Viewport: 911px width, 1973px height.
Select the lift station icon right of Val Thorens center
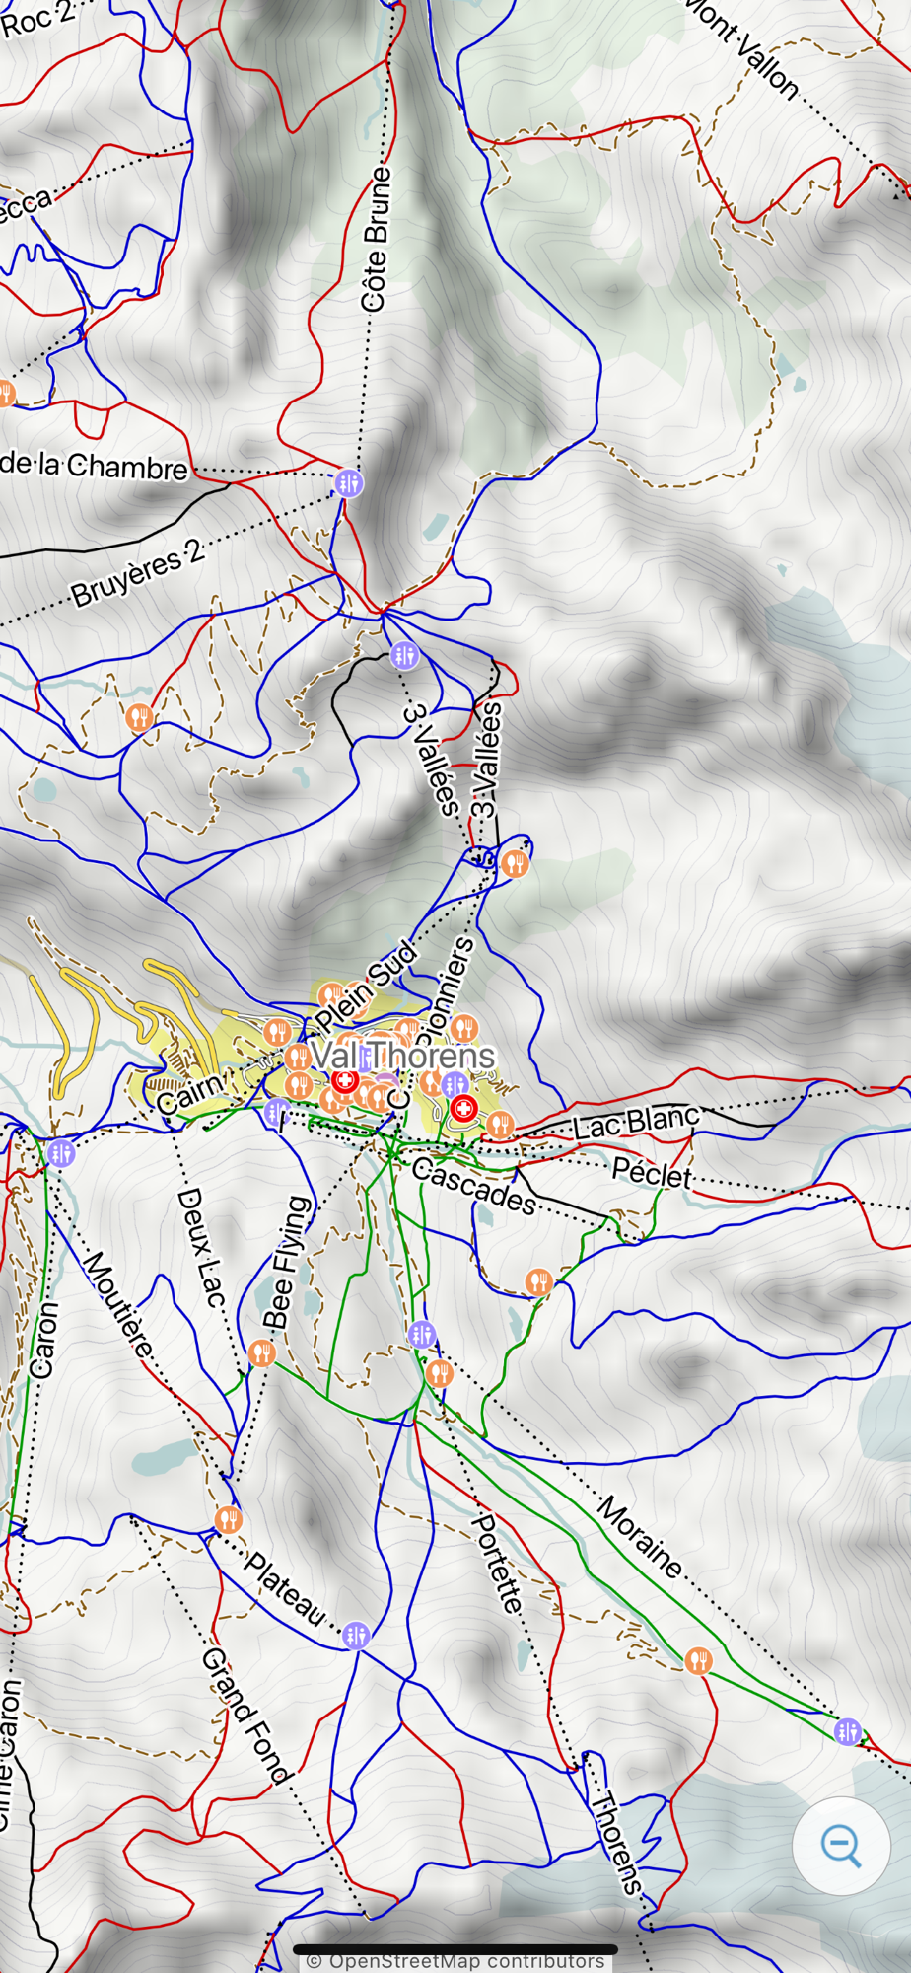(455, 1085)
